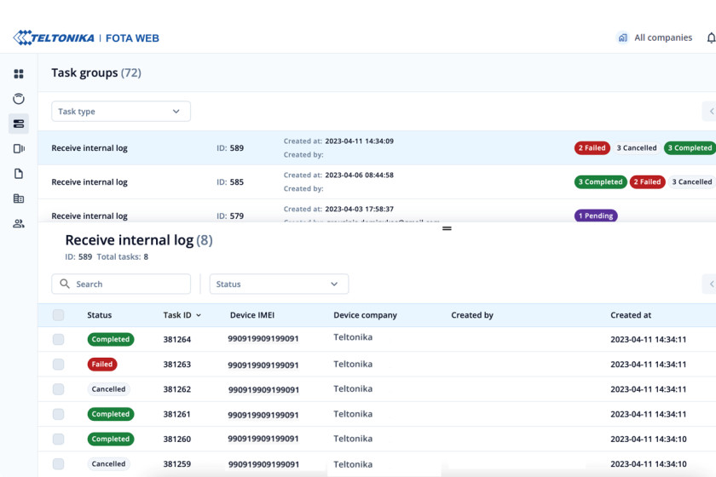Open the Task type dropdown
Viewport: 716px width, 477px height.
point(121,112)
